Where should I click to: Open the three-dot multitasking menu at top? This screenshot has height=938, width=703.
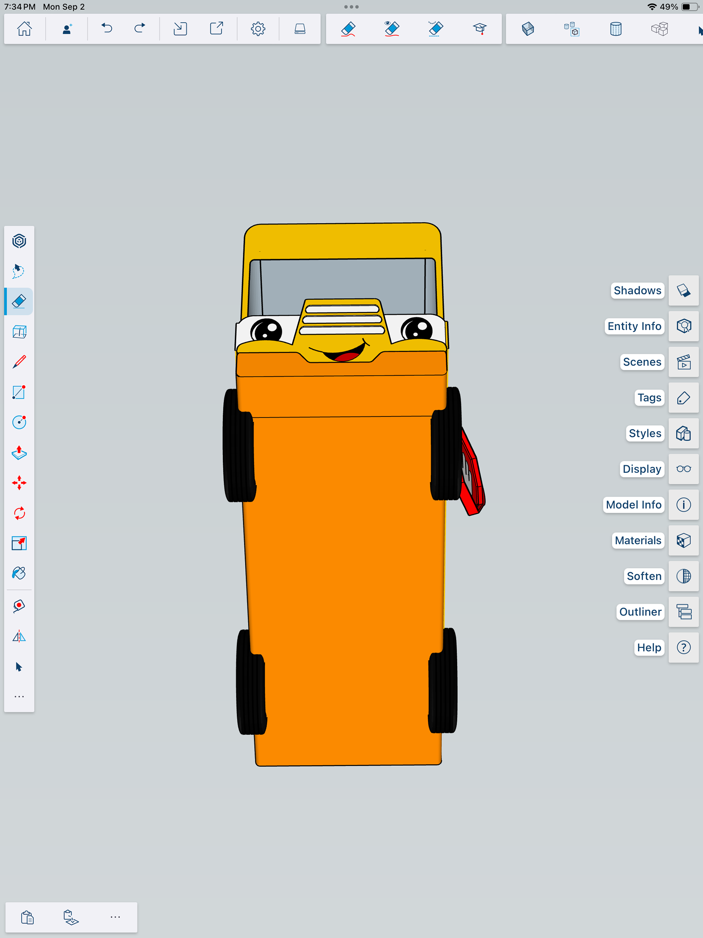coord(351,7)
